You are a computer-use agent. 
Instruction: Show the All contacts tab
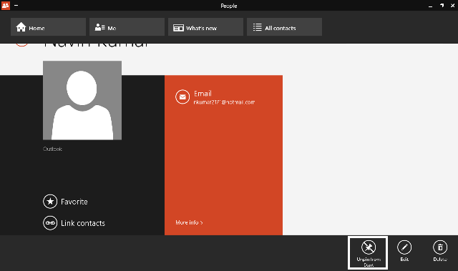pyautogui.click(x=285, y=27)
